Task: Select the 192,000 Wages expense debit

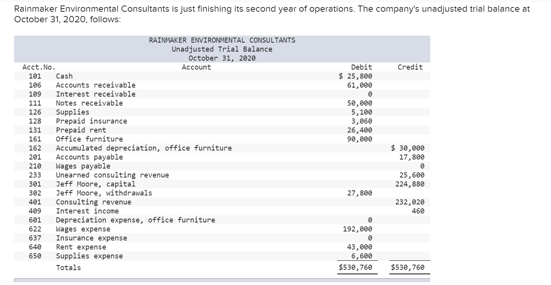Action: pos(358,229)
